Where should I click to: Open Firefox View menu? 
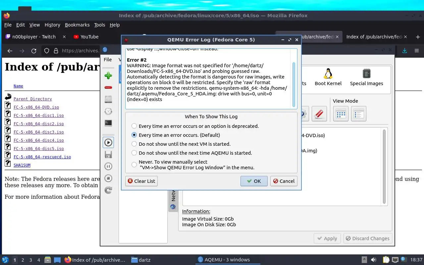(34, 25)
